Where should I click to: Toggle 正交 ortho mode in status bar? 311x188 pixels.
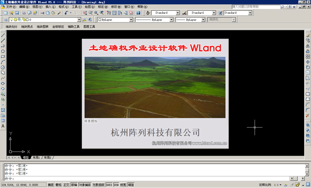pos(66,184)
